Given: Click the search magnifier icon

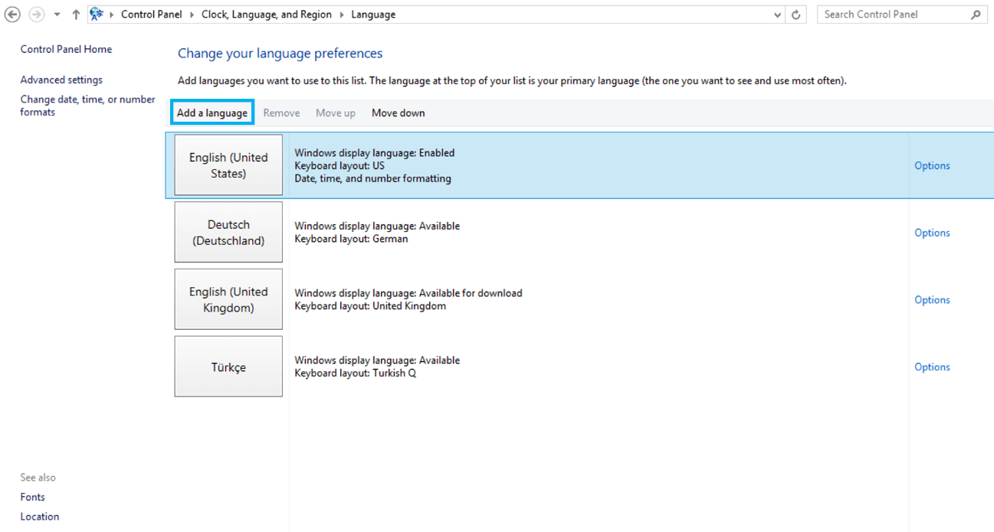Looking at the screenshot, I should point(974,14).
